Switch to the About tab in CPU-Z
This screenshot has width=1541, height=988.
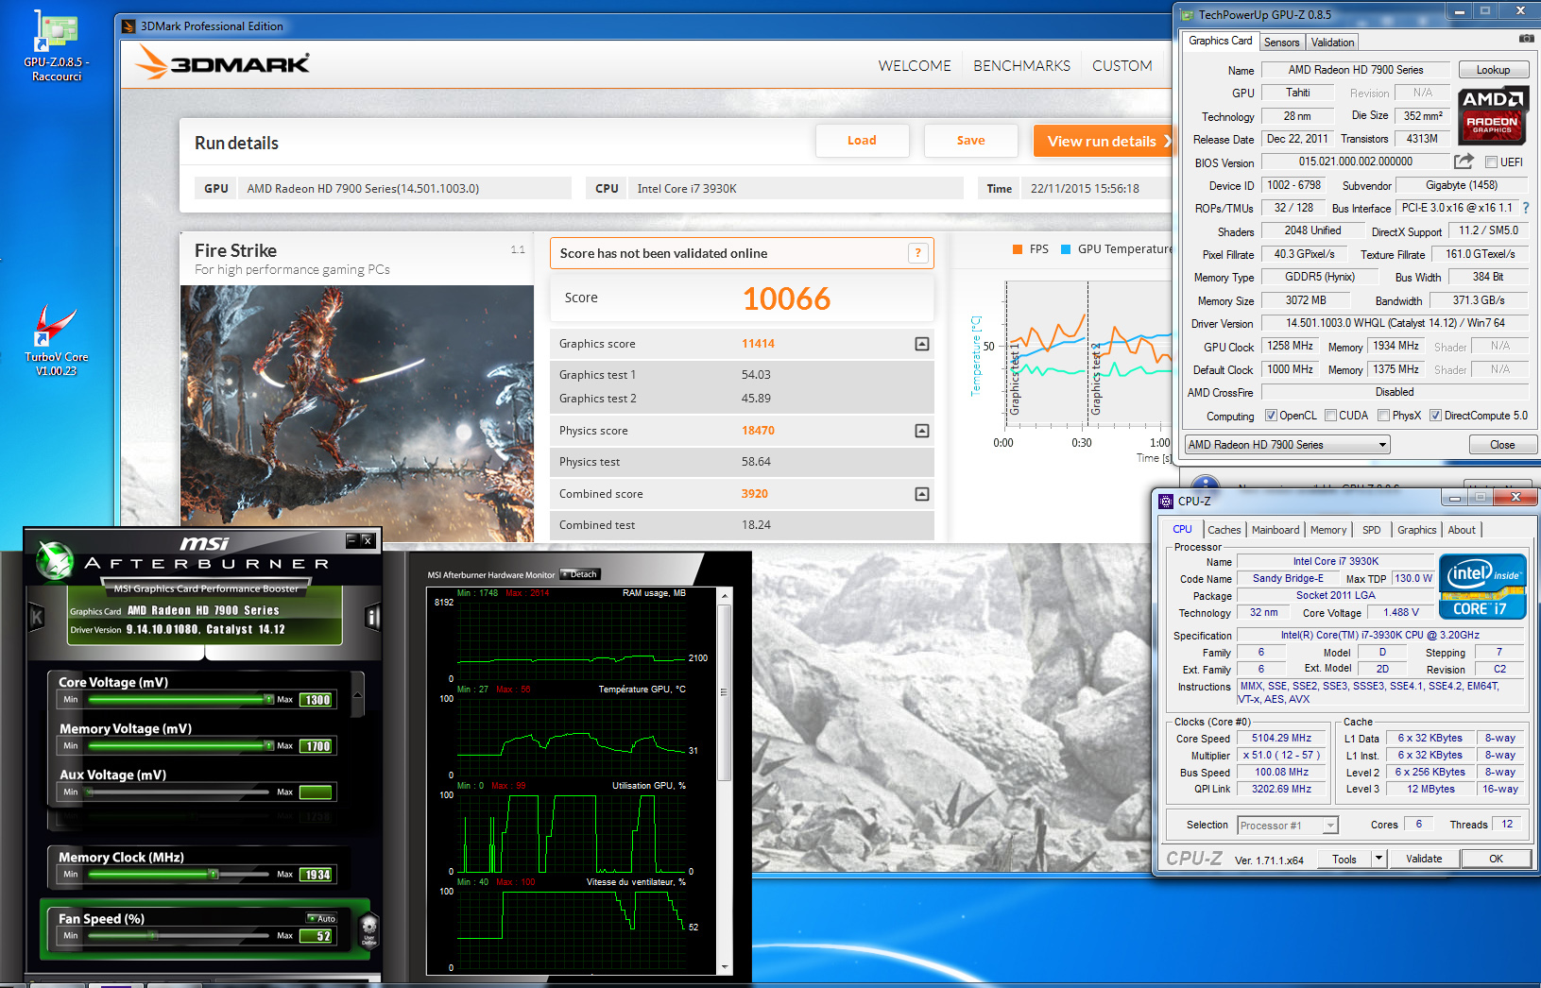(1462, 530)
